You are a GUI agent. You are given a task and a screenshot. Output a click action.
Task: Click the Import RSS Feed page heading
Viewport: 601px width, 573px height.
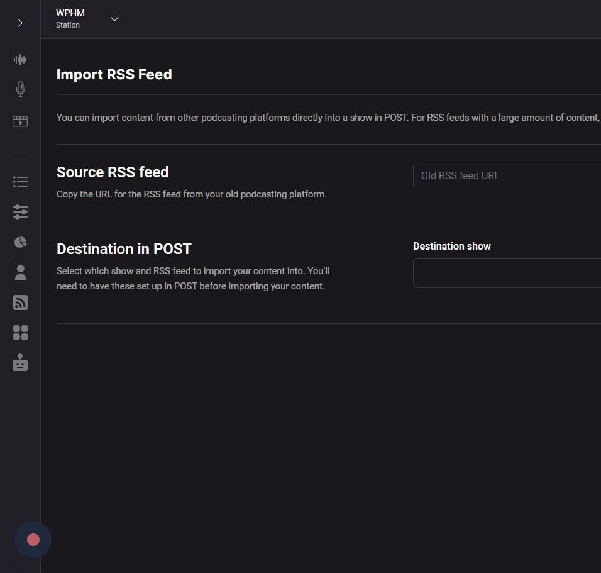114,74
